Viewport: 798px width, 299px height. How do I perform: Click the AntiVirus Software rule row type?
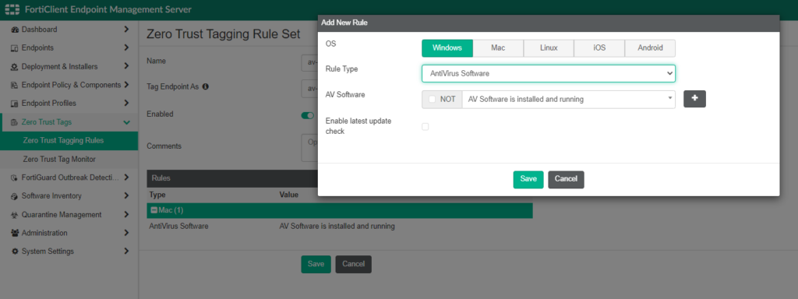click(x=178, y=226)
